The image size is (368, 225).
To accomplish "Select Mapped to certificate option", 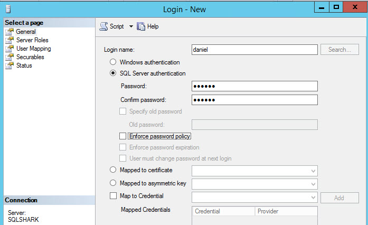I will (x=113, y=170).
